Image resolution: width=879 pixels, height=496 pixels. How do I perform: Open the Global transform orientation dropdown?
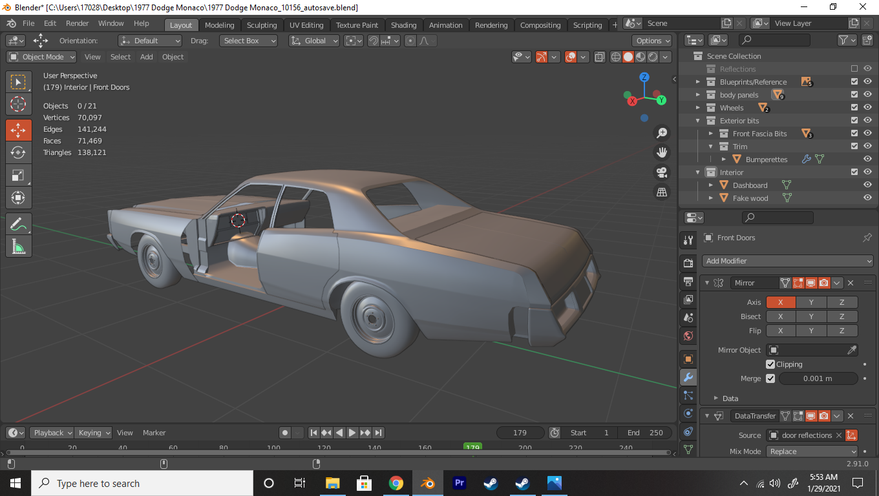click(x=314, y=41)
